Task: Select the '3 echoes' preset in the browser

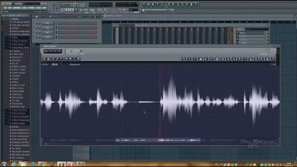Action: point(16,51)
